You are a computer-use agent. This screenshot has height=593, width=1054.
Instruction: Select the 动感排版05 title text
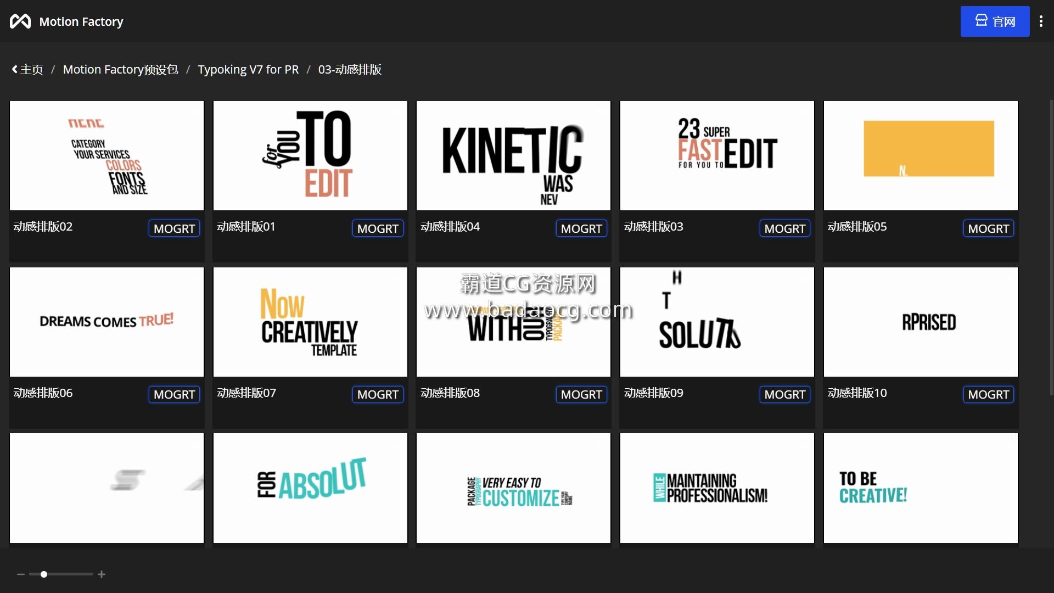coord(857,226)
